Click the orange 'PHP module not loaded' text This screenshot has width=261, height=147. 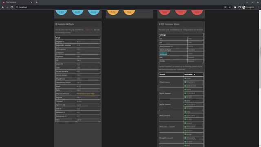85,94
